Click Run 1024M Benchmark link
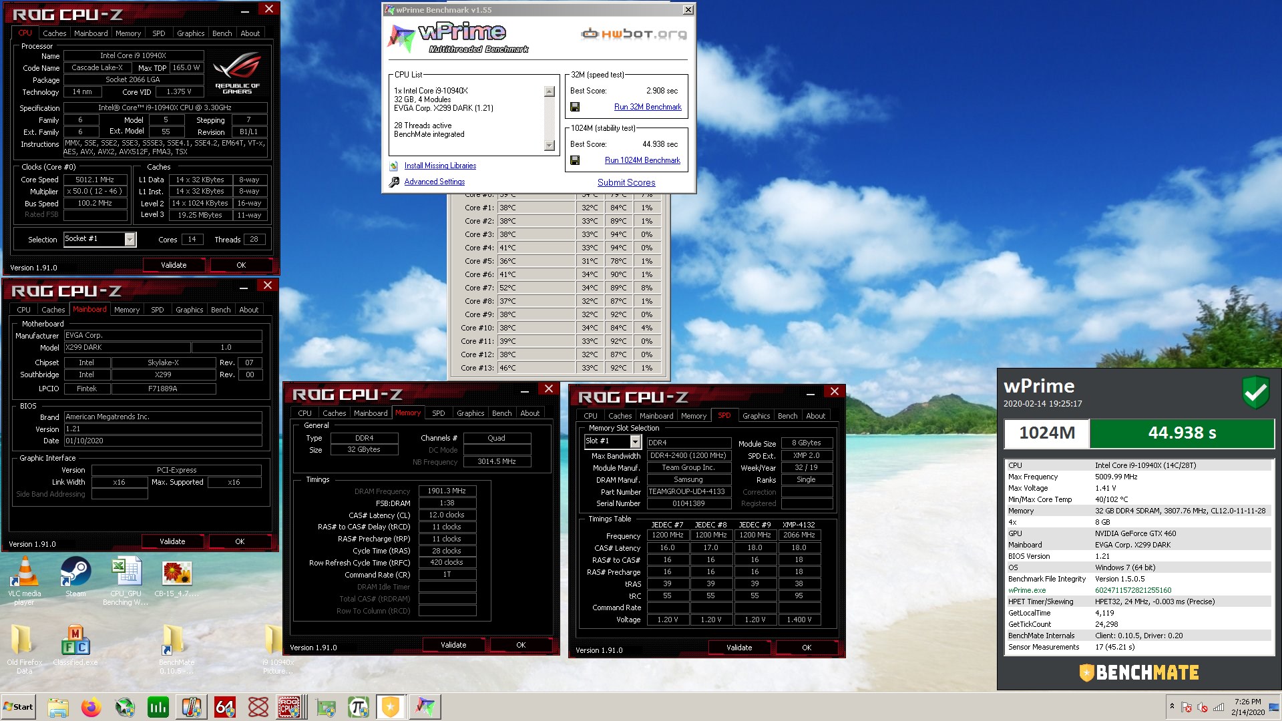 pos(642,160)
